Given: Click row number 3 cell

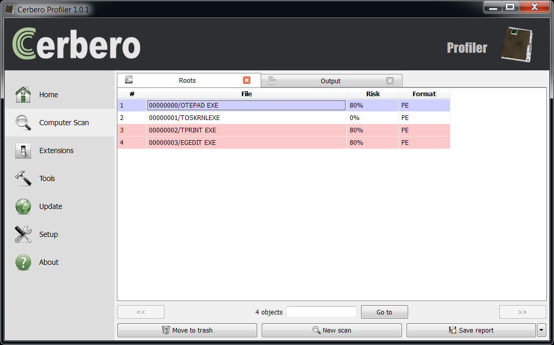Looking at the screenshot, I should 132,130.
